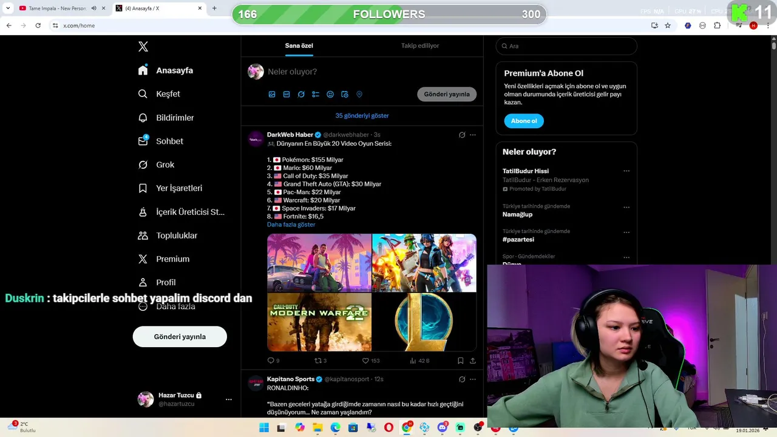Open more options for #pazartesi trend

(626, 232)
